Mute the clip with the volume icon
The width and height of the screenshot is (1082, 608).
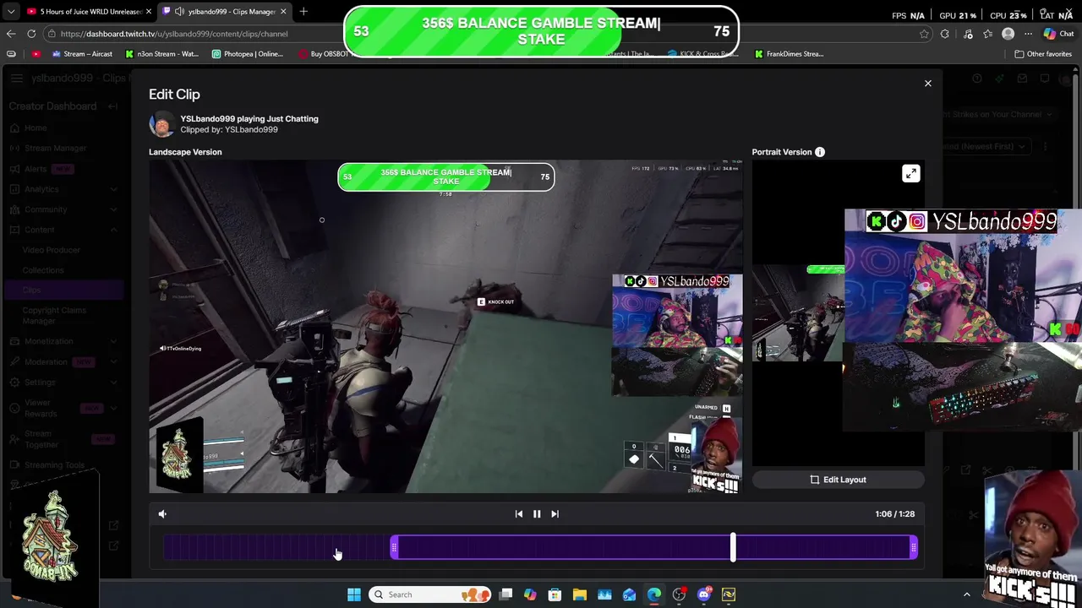click(162, 513)
